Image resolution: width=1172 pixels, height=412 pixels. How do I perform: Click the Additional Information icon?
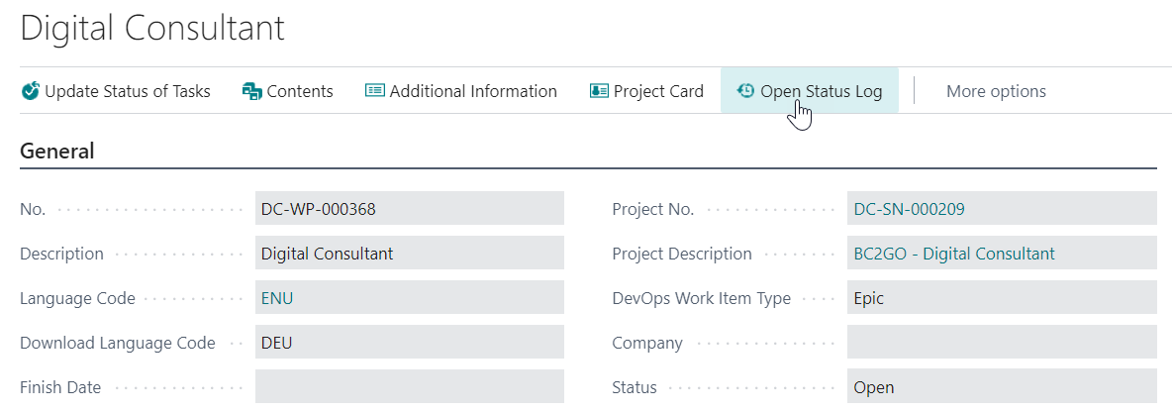375,91
